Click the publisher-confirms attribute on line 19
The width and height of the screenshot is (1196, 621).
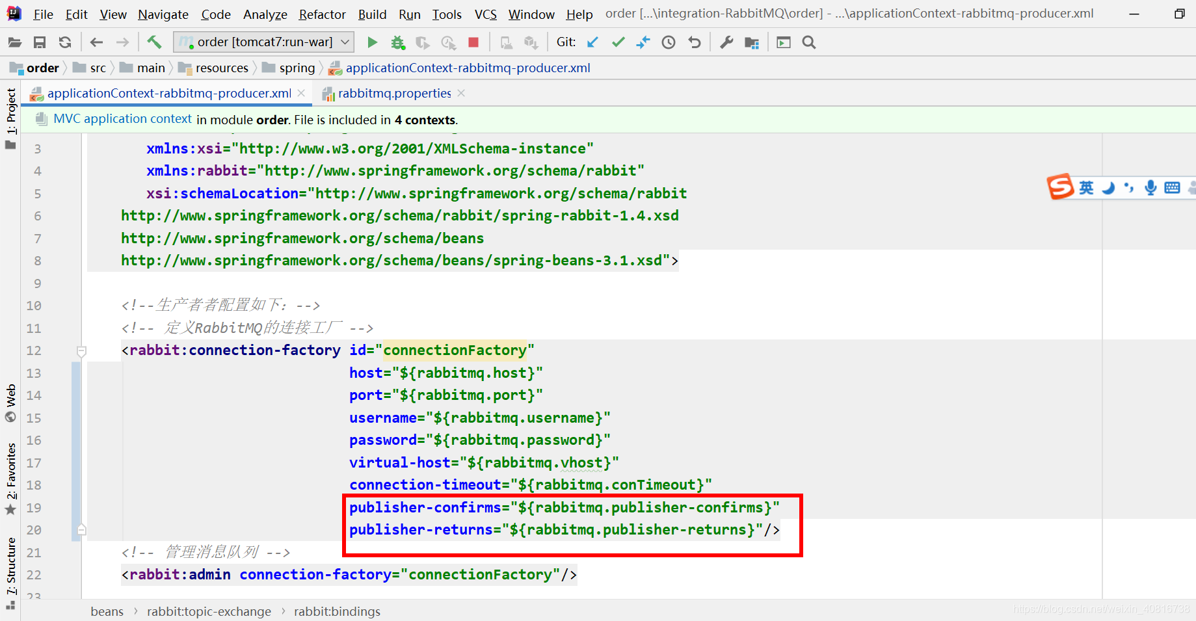(x=425, y=507)
